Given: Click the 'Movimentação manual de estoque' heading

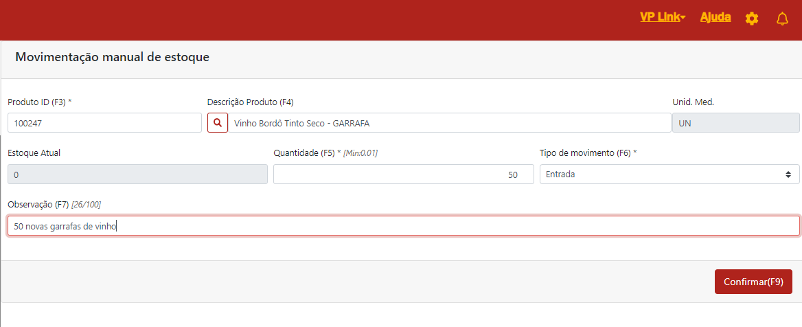Looking at the screenshot, I should [112, 58].
